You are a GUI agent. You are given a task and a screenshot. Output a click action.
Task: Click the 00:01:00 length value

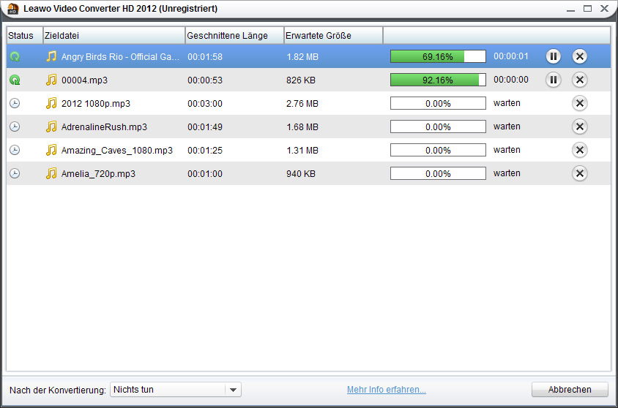205,174
